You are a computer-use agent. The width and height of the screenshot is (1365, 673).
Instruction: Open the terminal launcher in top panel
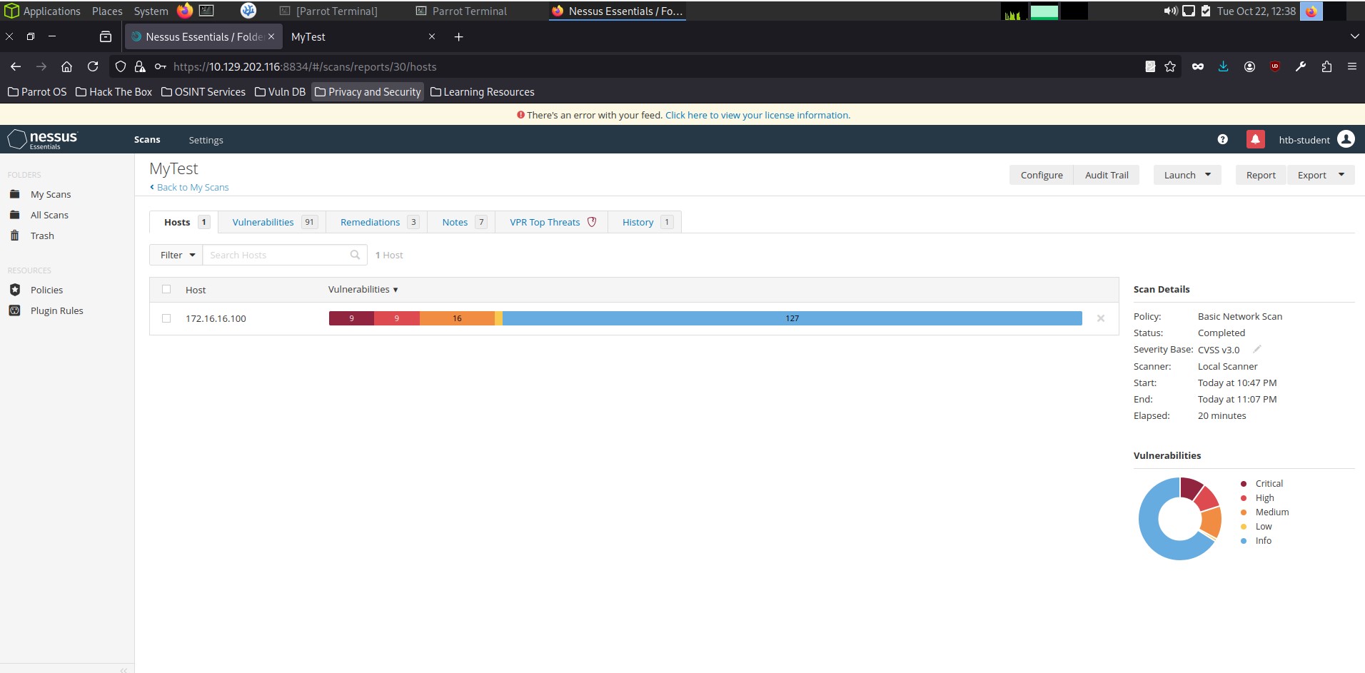pos(206,11)
